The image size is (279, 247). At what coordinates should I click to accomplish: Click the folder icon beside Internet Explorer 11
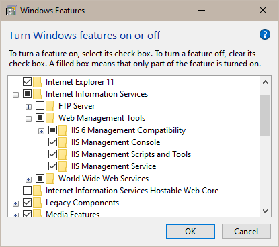pyautogui.click(x=37, y=82)
